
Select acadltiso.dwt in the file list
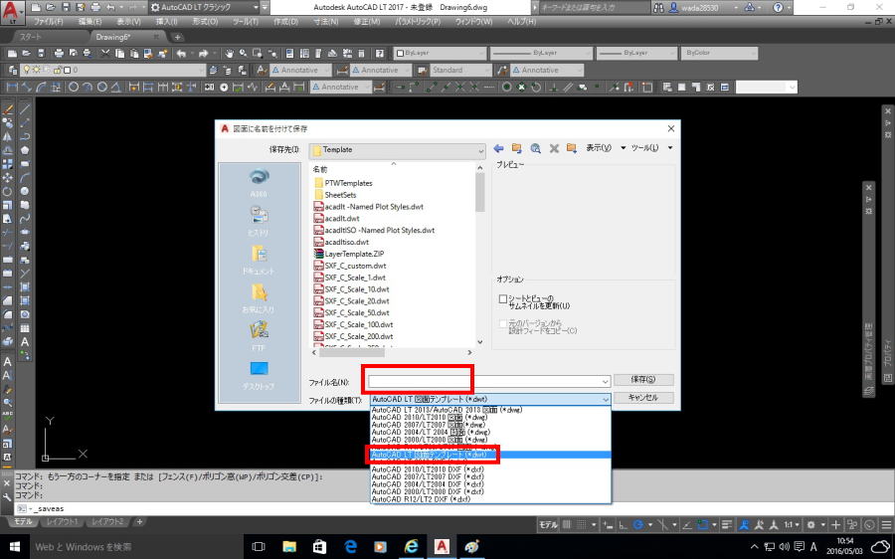click(x=346, y=242)
